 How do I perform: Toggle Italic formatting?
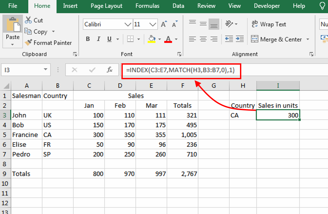pyautogui.click(x=98, y=39)
